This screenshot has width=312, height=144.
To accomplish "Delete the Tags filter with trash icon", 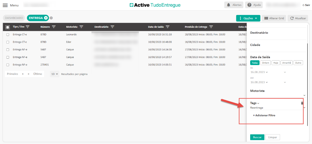I will tap(302, 103).
